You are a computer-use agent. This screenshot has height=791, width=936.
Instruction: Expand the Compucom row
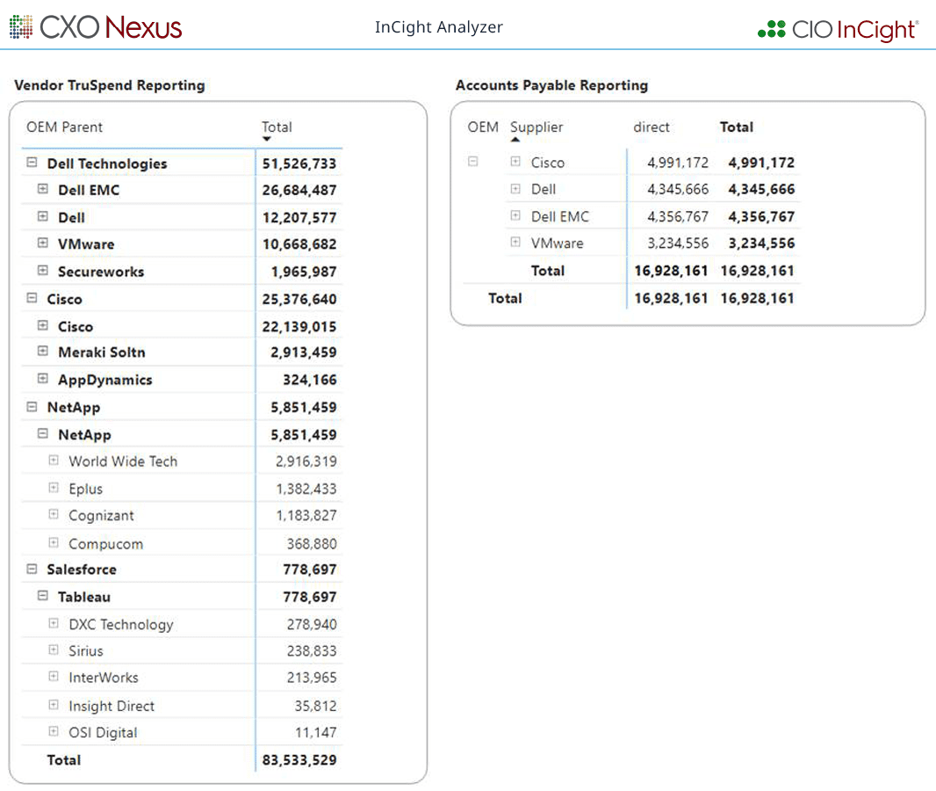[54, 542]
